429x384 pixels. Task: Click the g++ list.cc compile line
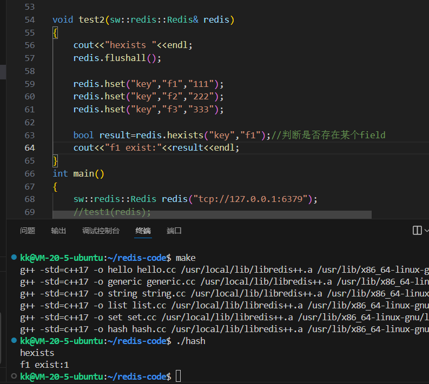point(225,305)
